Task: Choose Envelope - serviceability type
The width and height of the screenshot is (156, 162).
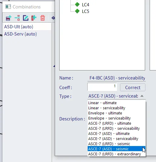Action: pyautogui.click(x=117, y=118)
